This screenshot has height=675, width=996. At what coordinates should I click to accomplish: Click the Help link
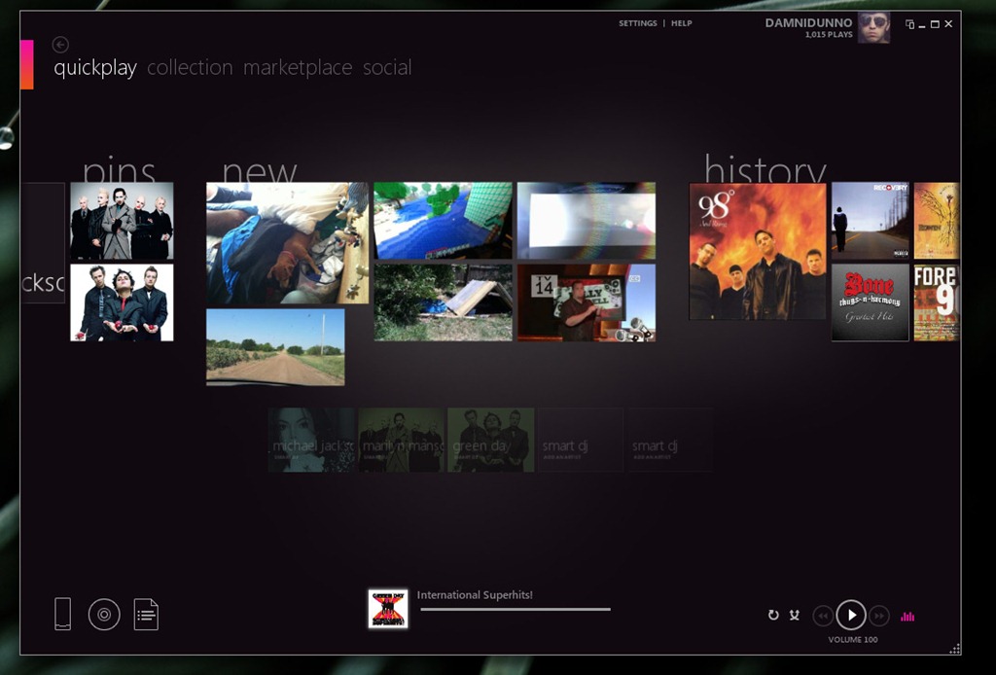pyautogui.click(x=682, y=23)
